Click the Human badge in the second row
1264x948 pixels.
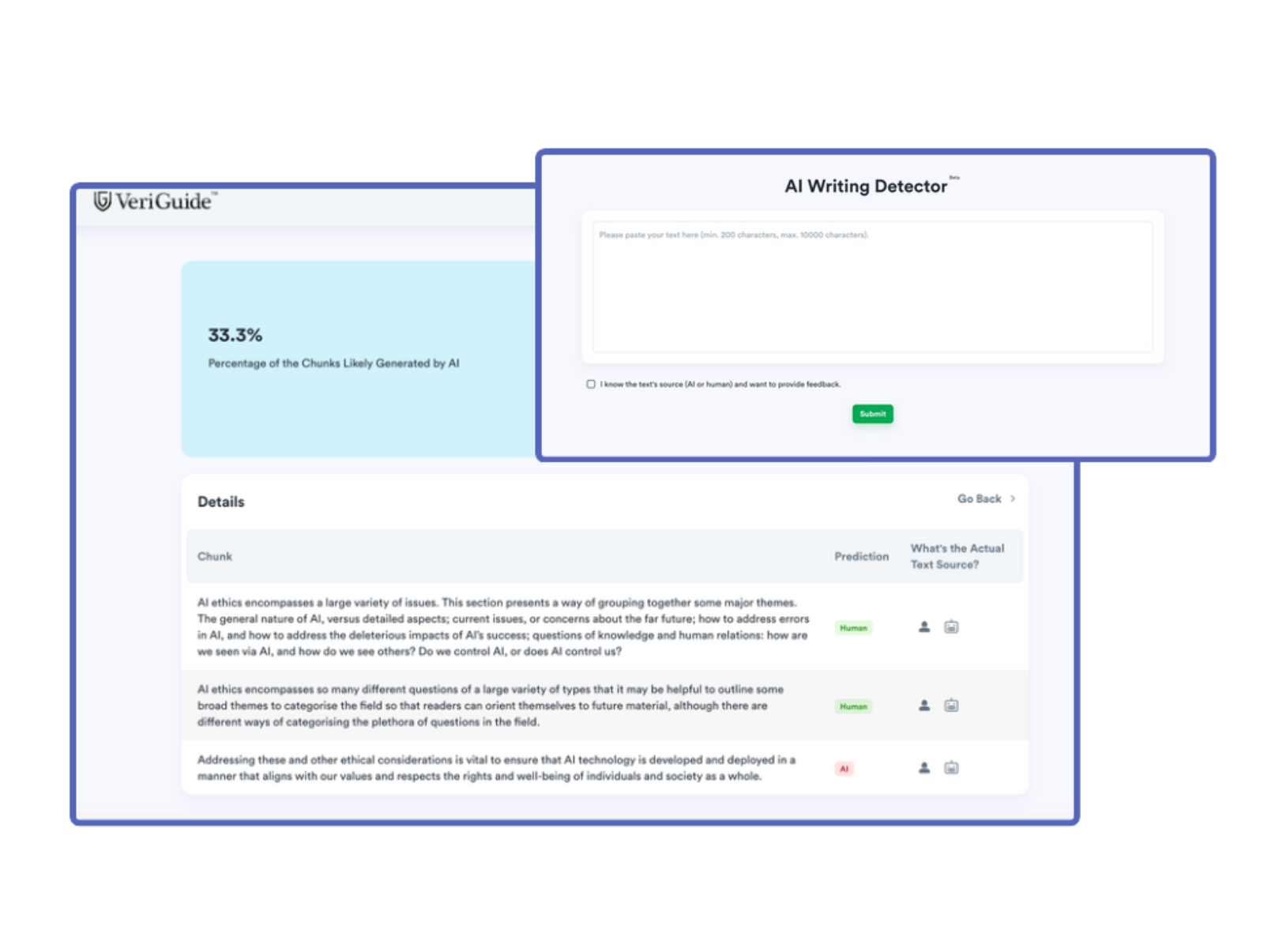853,706
